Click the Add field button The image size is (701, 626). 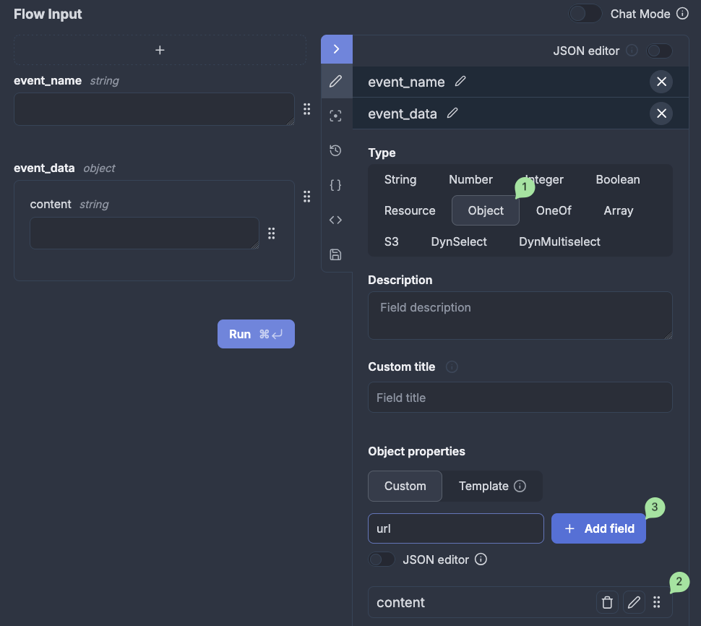click(598, 528)
